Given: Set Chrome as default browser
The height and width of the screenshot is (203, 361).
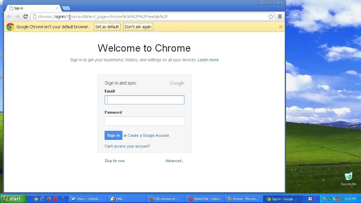Looking at the screenshot, I should pyautogui.click(x=107, y=27).
